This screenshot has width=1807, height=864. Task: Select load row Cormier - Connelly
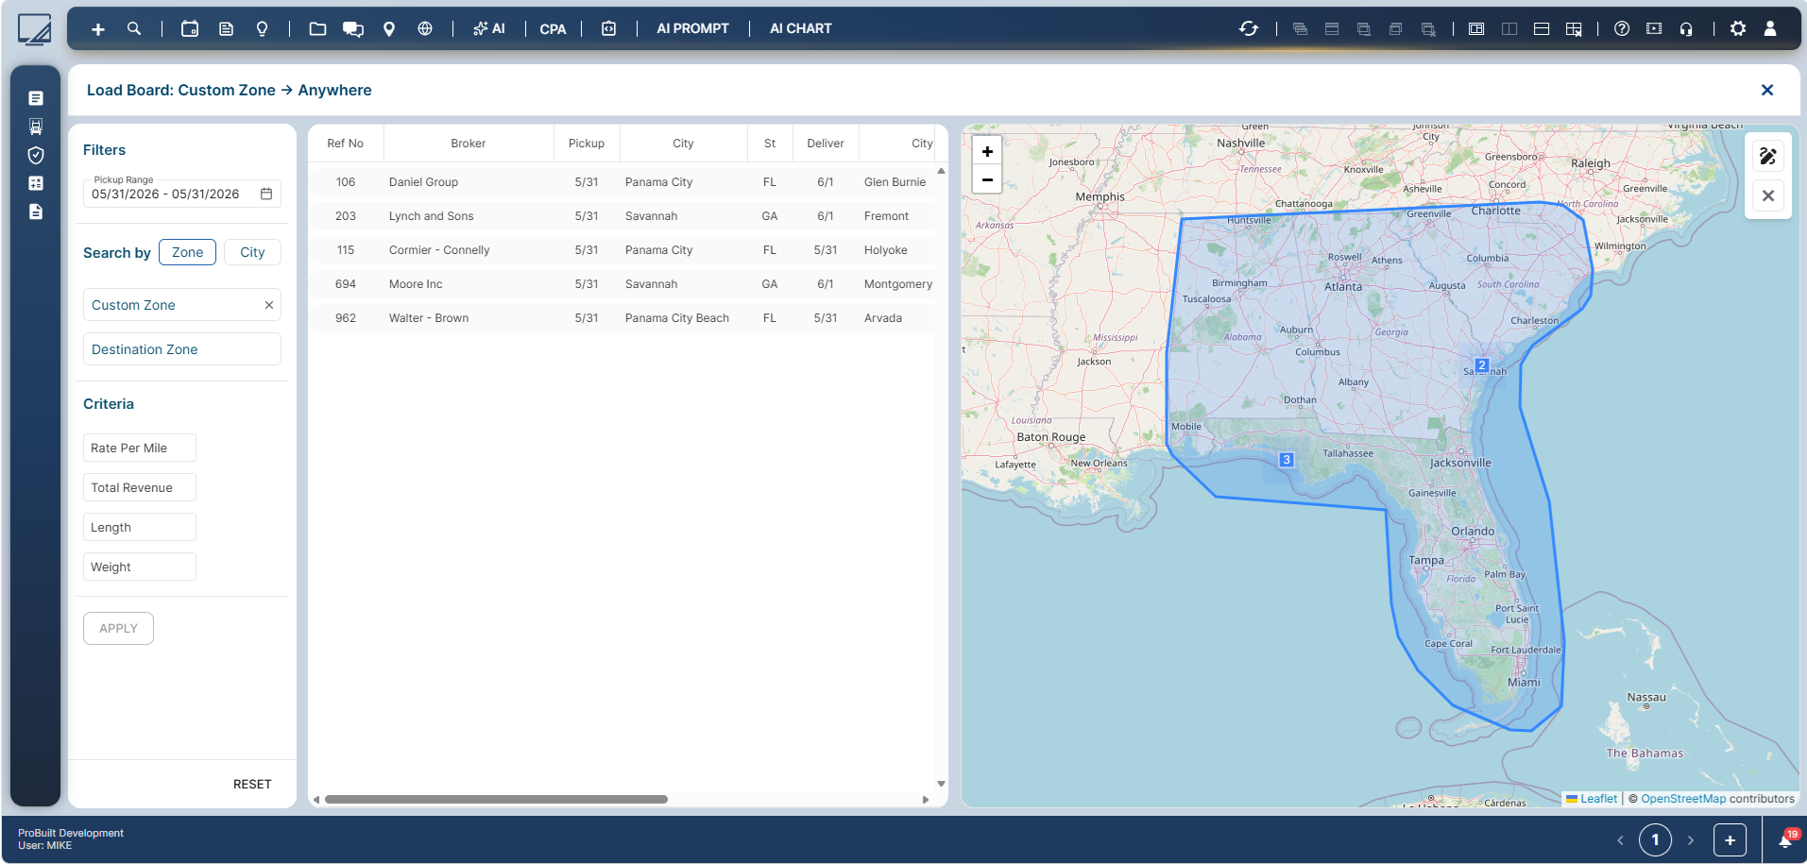pos(622,250)
